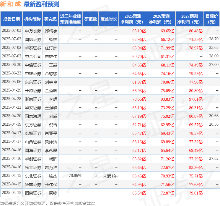Click researcher name 张伟保
This screenshot has height=206, width=220.
[x=51, y=185]
